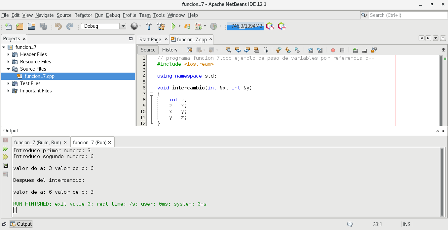
Task: Click the Build Project hammer icon
Action: pos(149,26)
